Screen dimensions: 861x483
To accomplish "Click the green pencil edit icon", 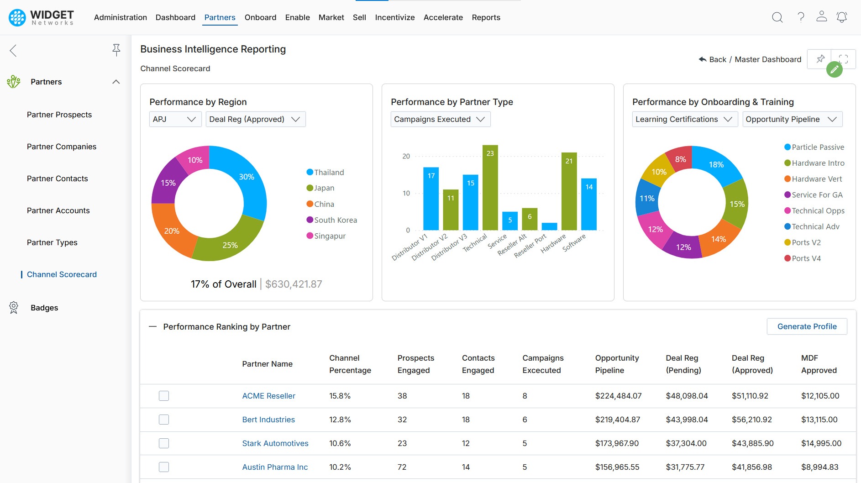I will pyautogui.click(x=834, y=69).
